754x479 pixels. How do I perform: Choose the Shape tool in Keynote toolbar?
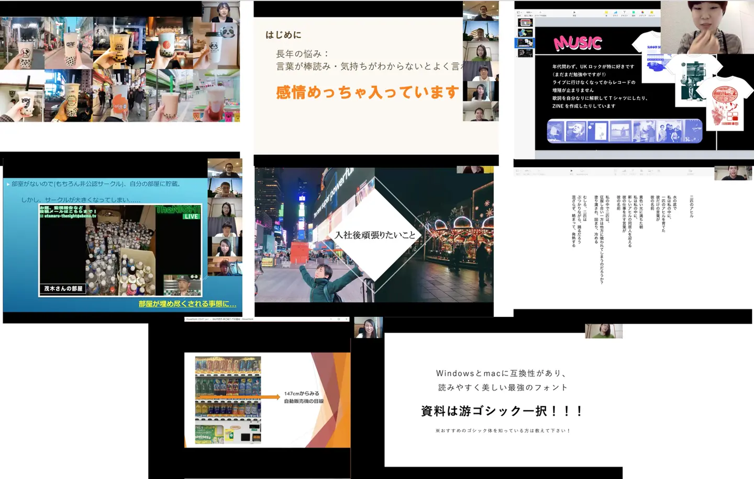[x=634, y=13]
